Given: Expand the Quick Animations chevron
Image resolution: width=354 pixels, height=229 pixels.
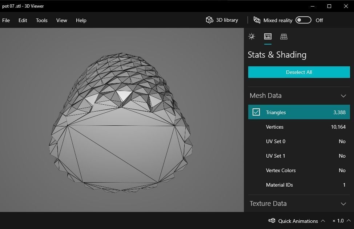Looking at the screenshot, I should pos(323,221).
